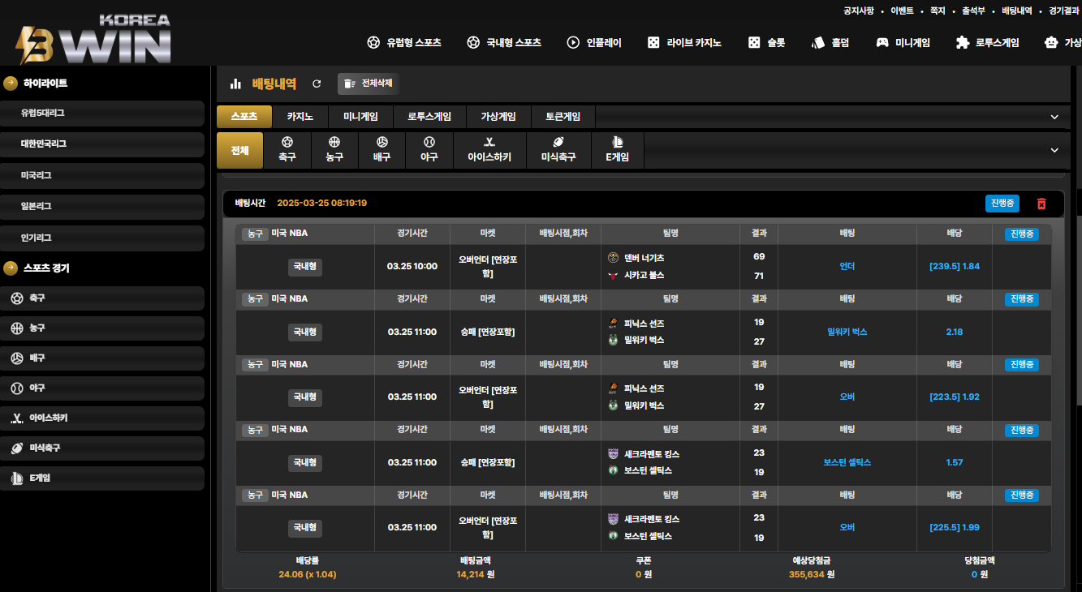1082x592 pixels.
Task: Select the E게임 filter tab
Action: coord(618,150)
